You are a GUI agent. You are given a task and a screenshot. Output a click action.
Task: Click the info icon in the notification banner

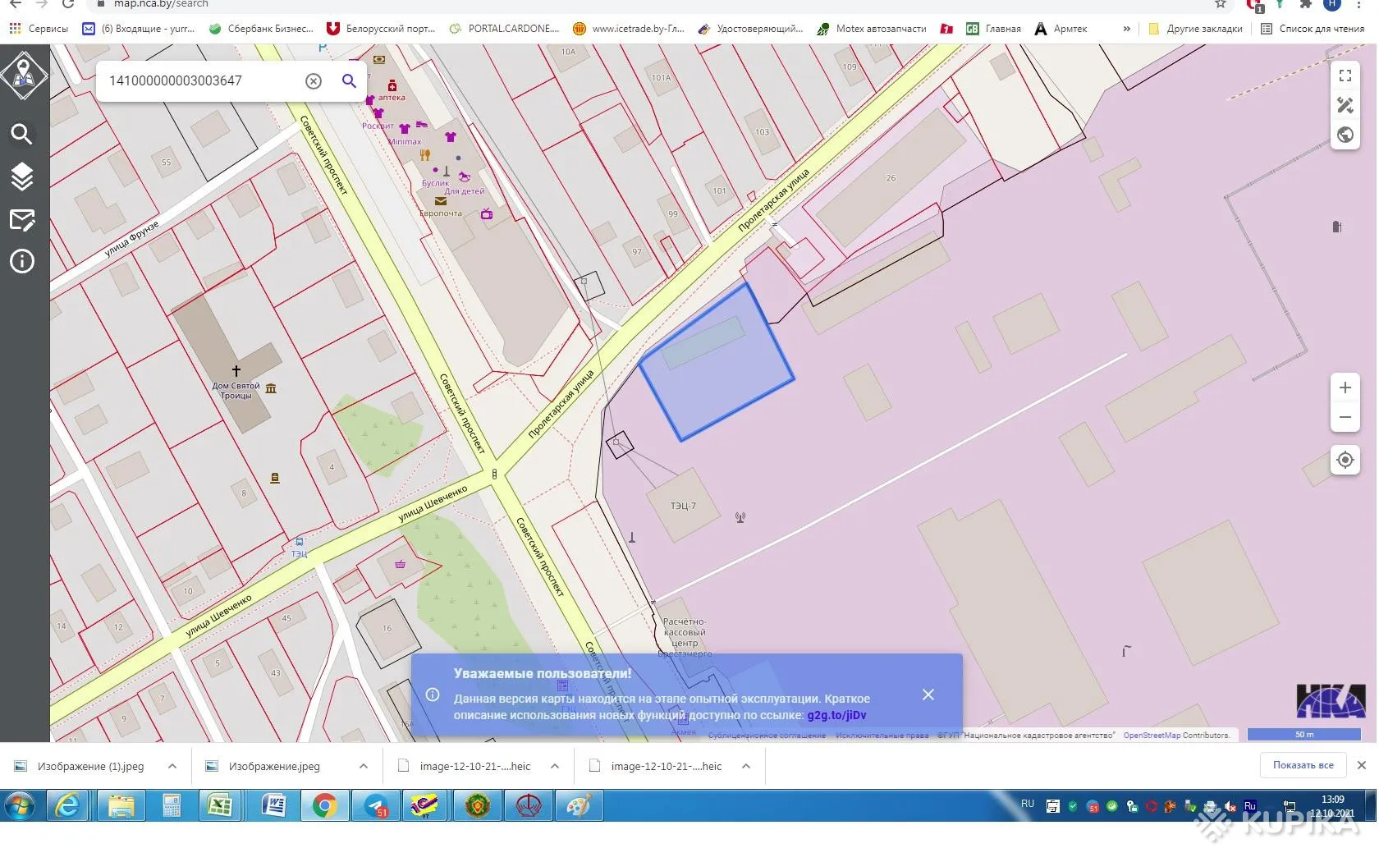(433, 695)
